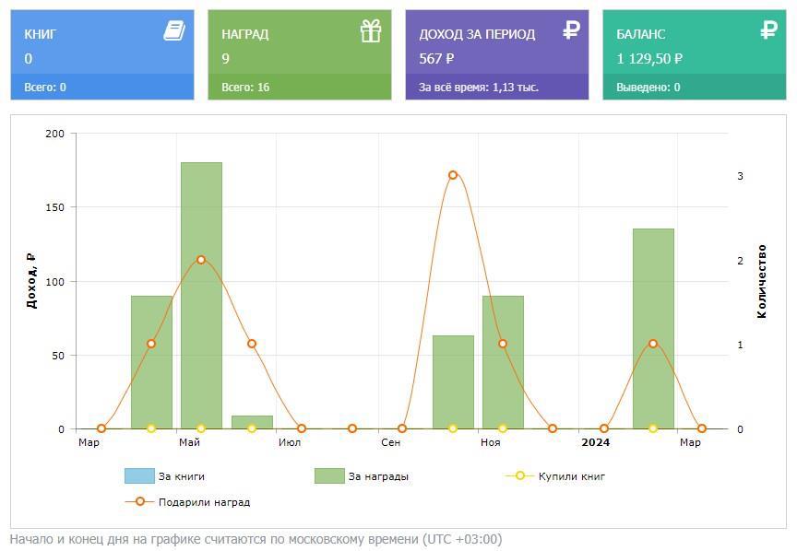Open the Всего: 16 footer in НАГРАД card
This screenshot has height=551, width=797.
[245, 88]
